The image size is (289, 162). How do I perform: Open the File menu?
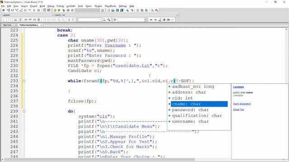pyautogui.click(x=3, y=6)
